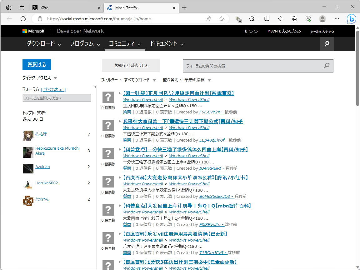
Task: Open the サインイン link
Action: [251, 31]
